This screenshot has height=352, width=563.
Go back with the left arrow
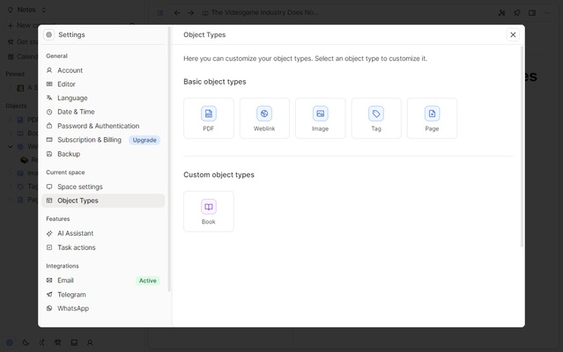(x=177, y=13)
